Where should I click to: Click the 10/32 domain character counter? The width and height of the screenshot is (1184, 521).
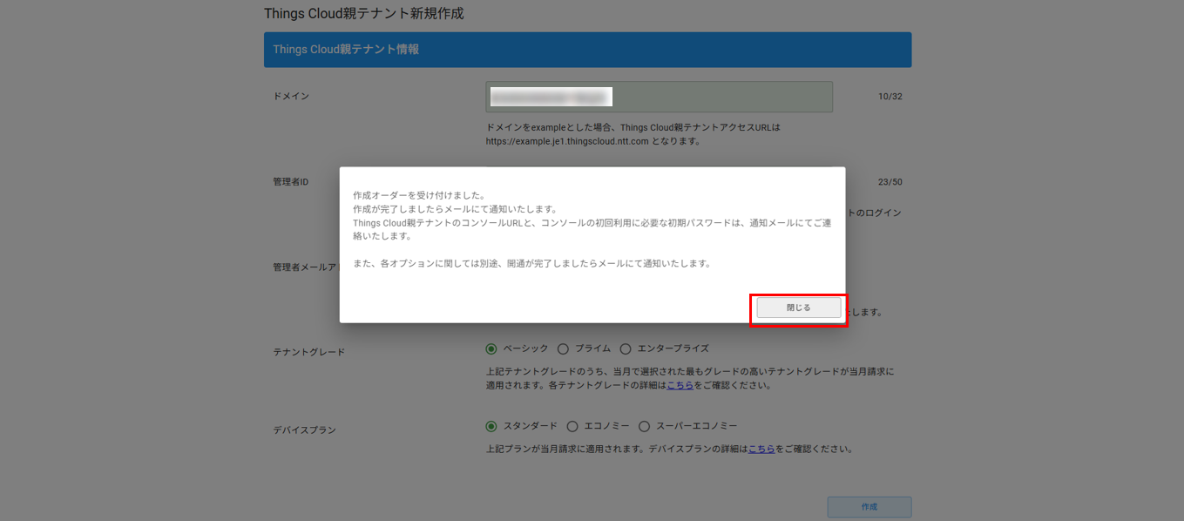[x=890, y=97]
